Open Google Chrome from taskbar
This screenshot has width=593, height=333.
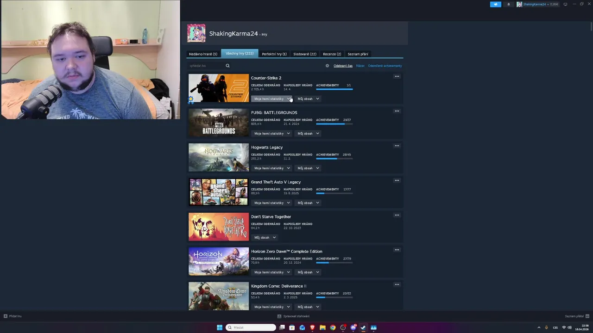(333, 327)
